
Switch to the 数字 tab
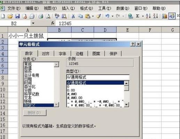29,53
